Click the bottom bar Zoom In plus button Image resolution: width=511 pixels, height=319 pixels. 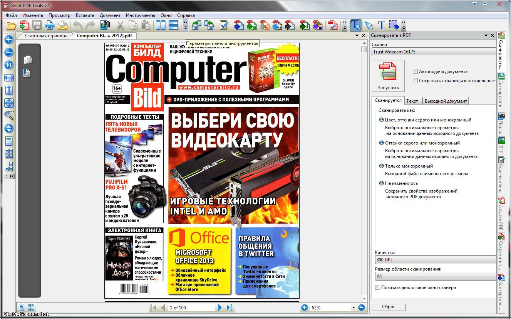coord(304,307)
